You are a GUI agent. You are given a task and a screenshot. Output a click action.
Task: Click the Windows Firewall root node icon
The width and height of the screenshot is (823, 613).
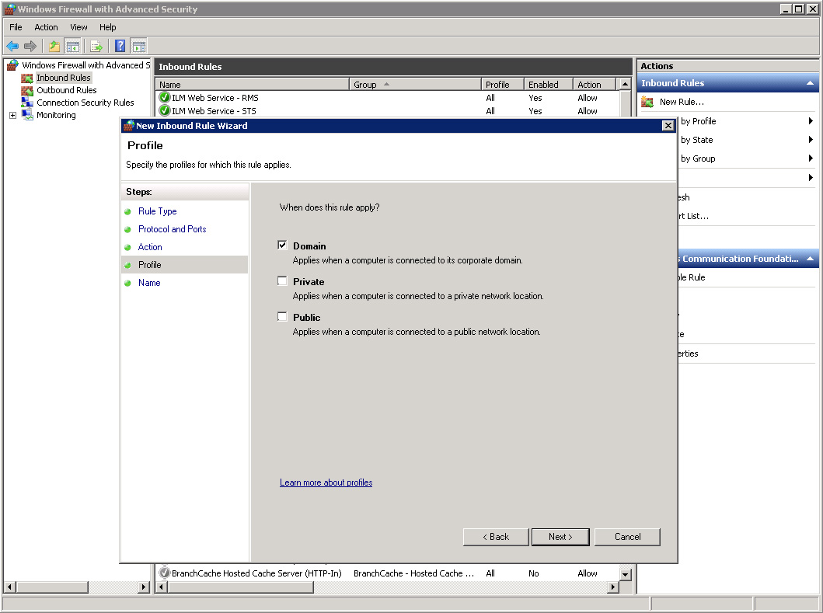[12, 65]
